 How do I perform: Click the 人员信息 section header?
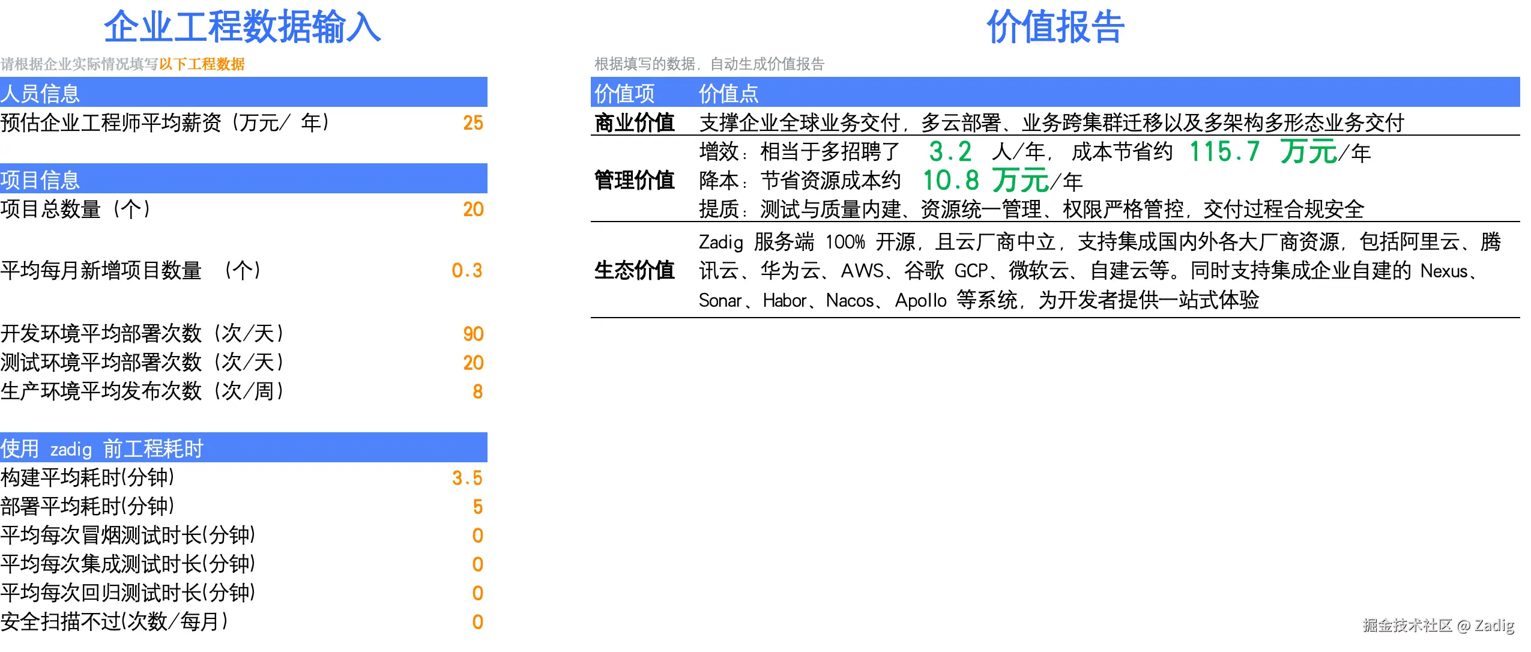pos(40,94)
